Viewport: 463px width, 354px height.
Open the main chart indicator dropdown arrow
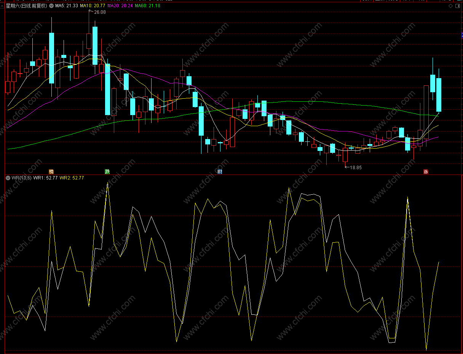[51, 6]
